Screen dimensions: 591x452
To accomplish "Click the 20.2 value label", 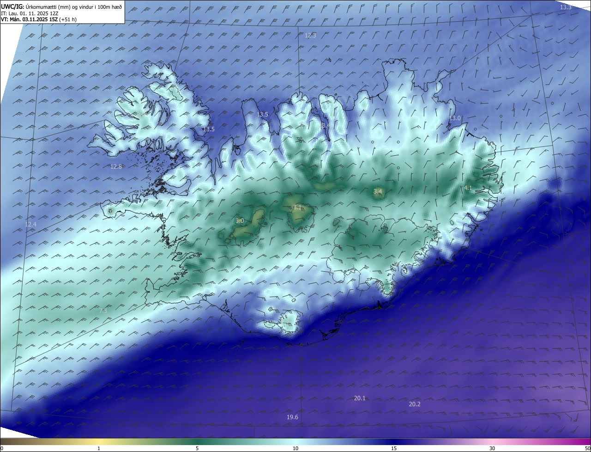I will [x=415, y=404].
